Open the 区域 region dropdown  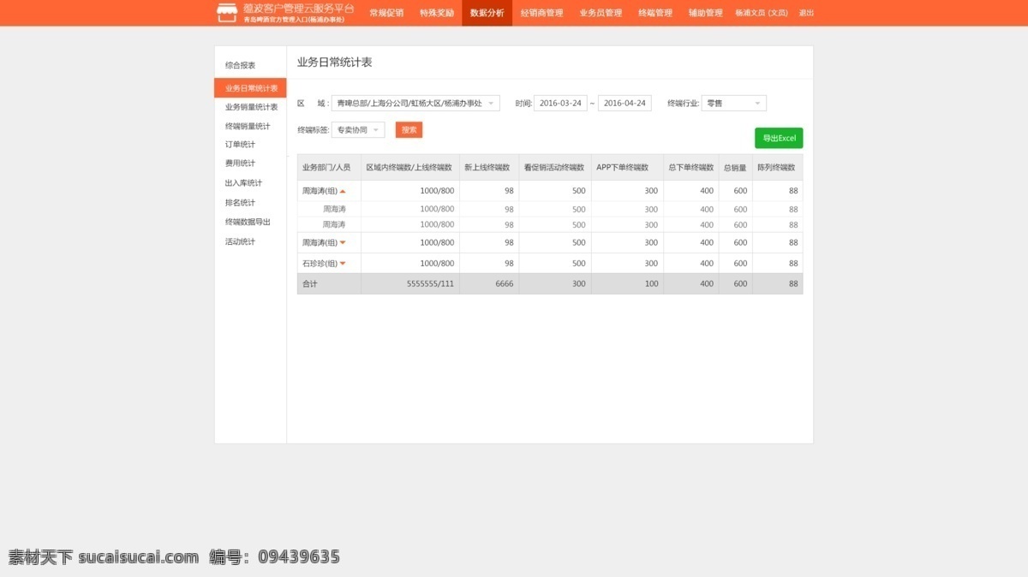click(x=415, y=104)
